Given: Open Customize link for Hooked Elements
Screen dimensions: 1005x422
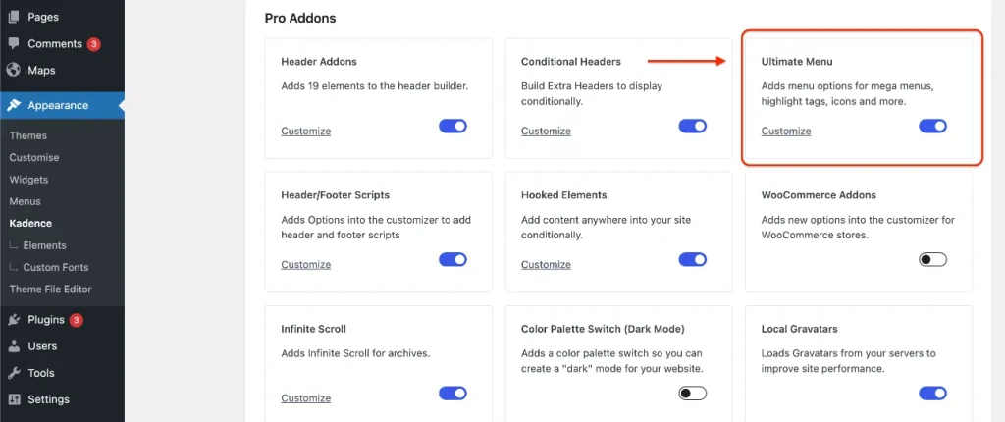Looking at the screenshot, I should [546, 264].
